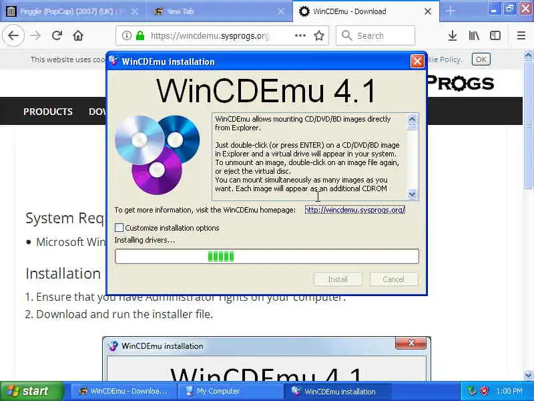Click the browser forward arrow
This screenshot has height=401, width=534.
35,35
